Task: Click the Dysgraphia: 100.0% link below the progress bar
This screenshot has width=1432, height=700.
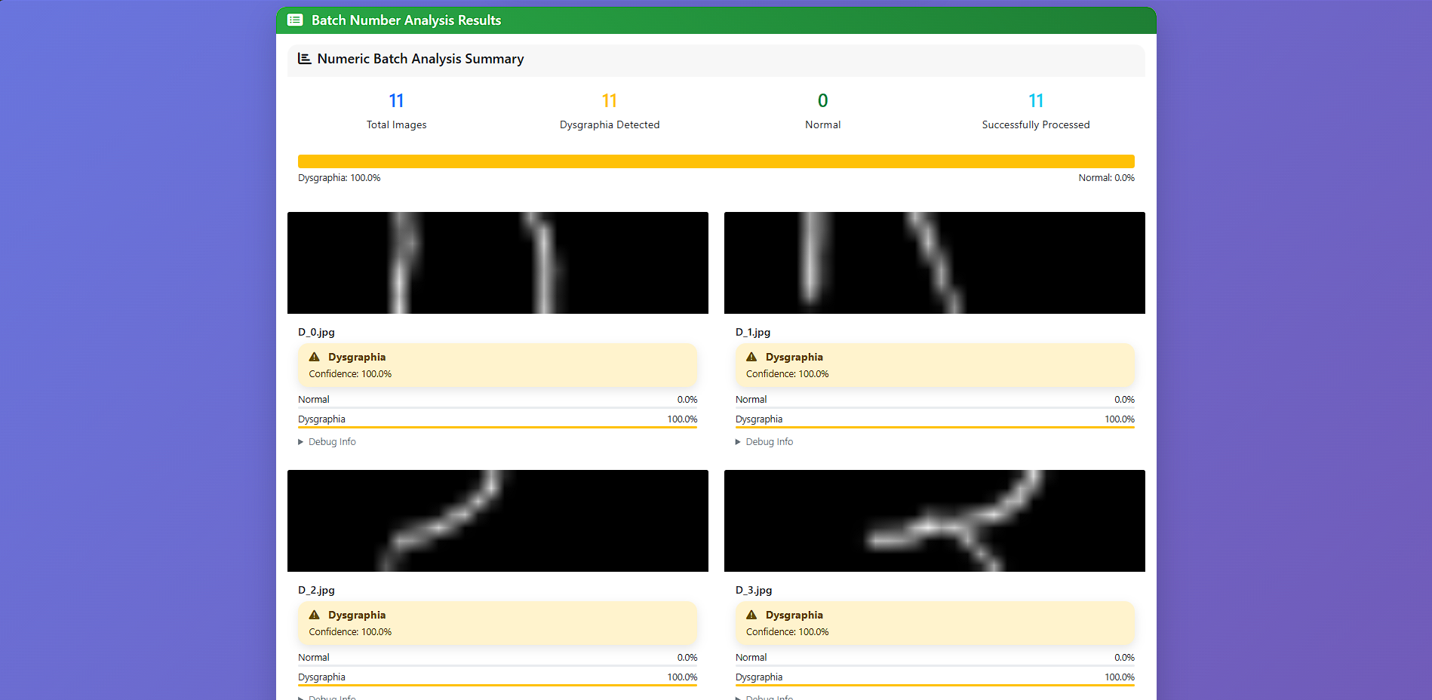Action: [x=339, y=177]
